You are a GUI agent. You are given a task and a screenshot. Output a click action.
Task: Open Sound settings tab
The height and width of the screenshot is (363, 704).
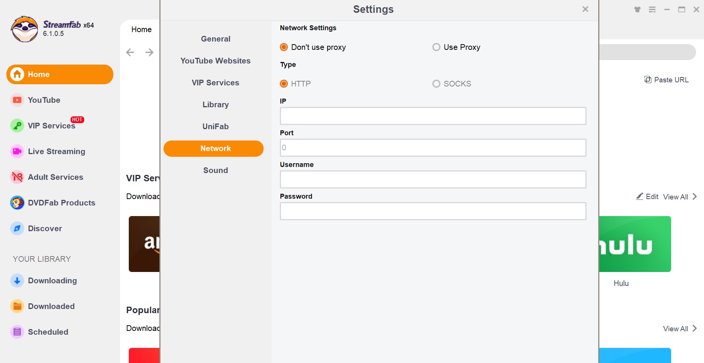pos(215,170)
